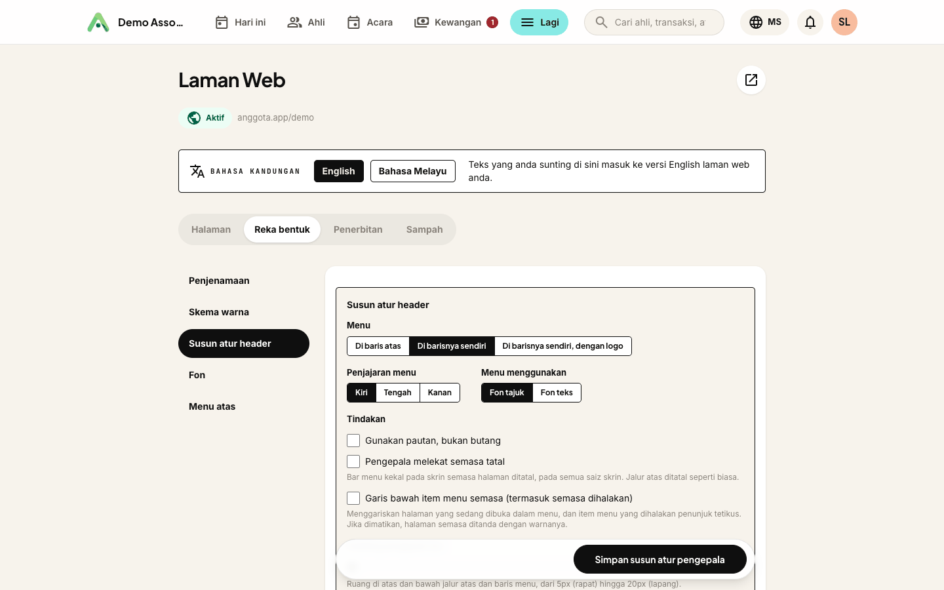Open the SL user avatar menu
The image size is (944, 590).
click(844, 22)
